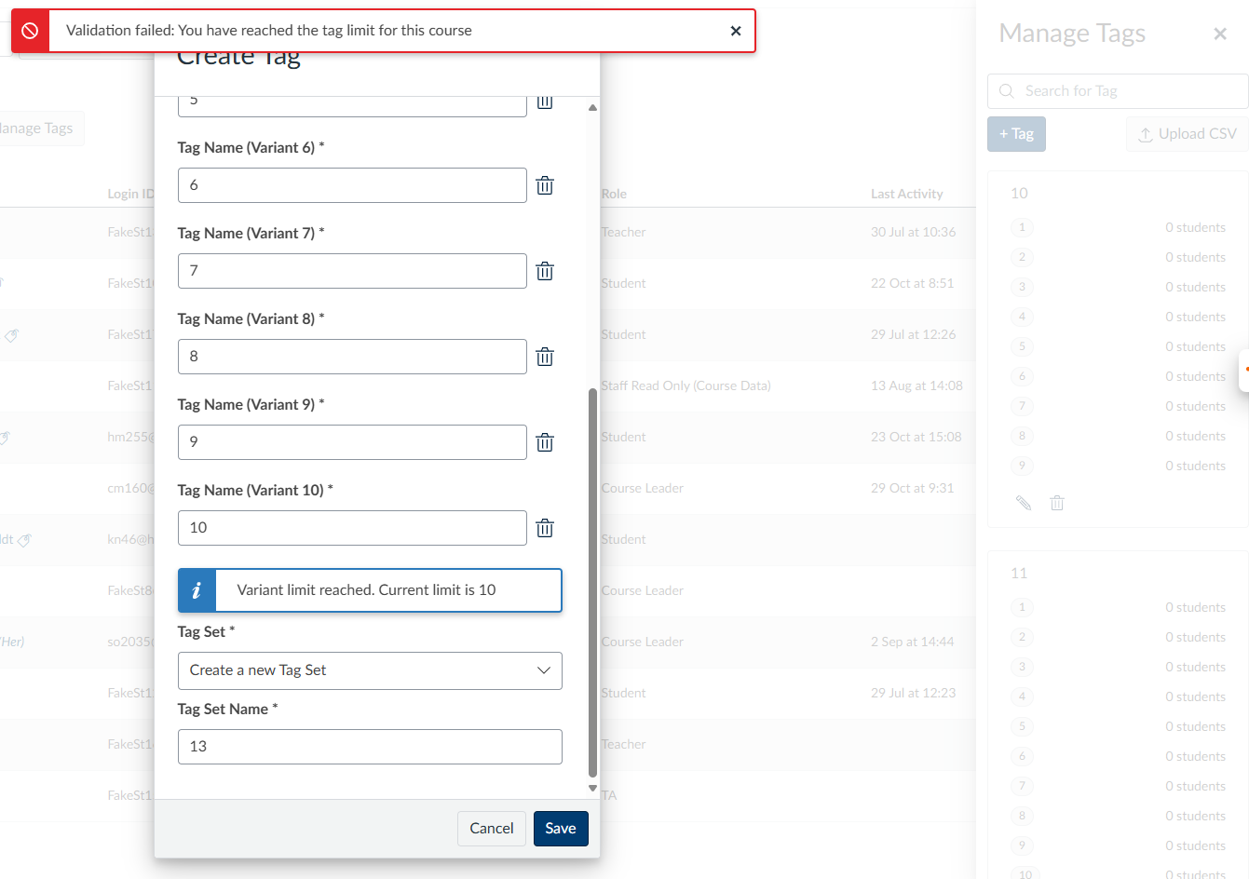
Task: Click the tag set 11 heading
Action: click(1019, 574)
